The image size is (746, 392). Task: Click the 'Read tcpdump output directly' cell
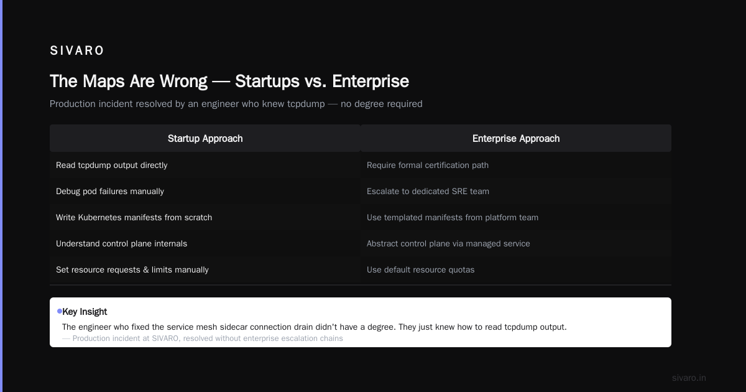point(205,165)
